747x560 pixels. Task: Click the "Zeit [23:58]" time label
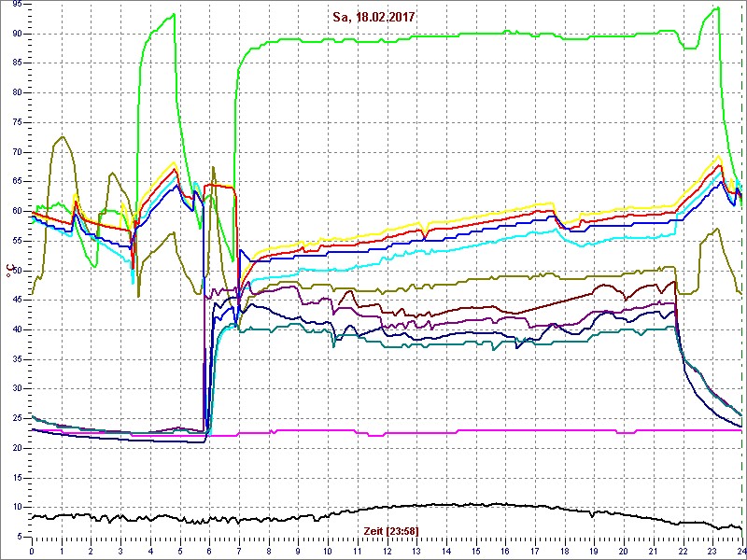pyautogui.click(x=390, y=531)
